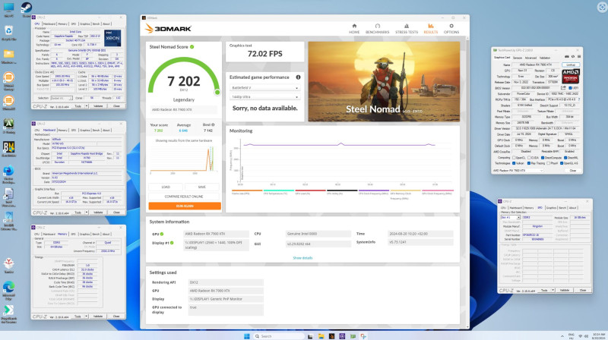Open File Explorer from the taskbar
Viewport: 608px width, 340px height.
(321, 336)
